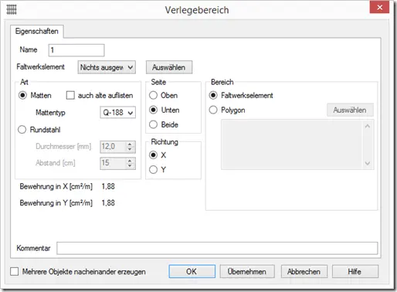Open Hilfe button

[355, 272]
